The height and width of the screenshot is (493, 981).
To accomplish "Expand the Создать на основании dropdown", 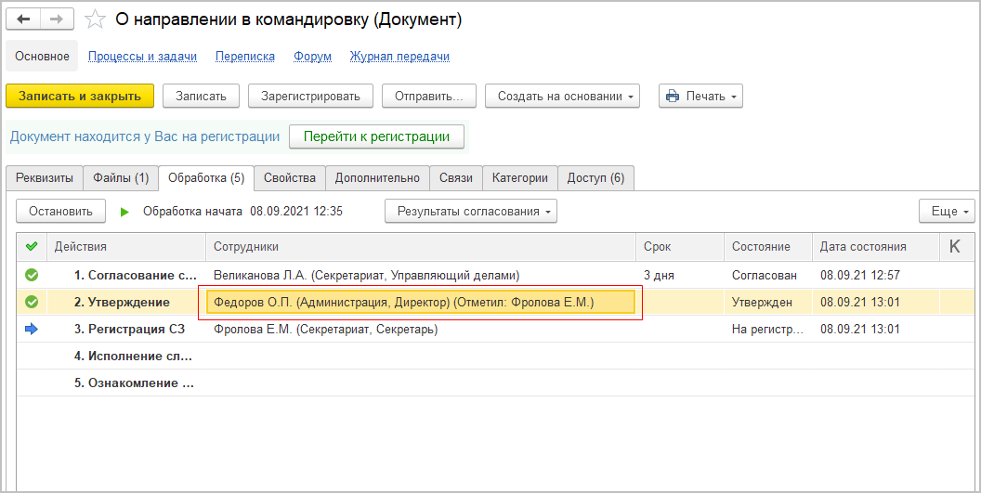I will tap(562, 96).
